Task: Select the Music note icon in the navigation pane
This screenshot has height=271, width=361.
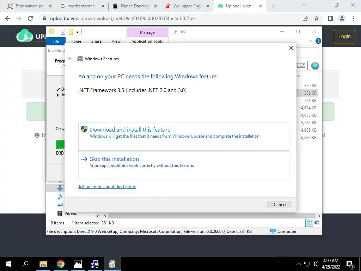Action: click(x=60, y=197)
